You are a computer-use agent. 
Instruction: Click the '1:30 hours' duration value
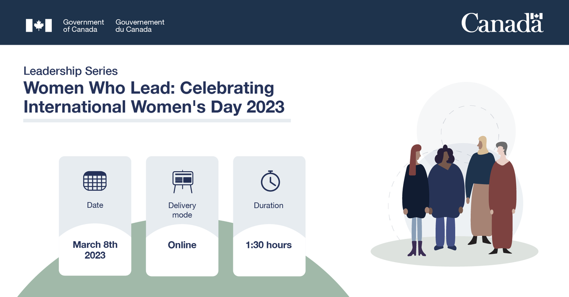click(269, 245)
